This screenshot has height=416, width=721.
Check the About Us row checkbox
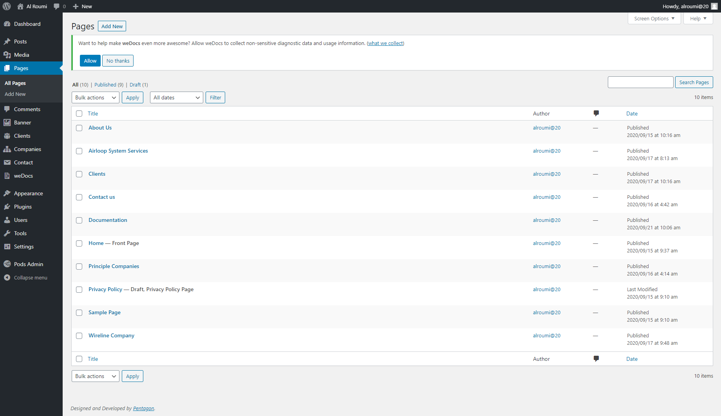[x=79, y=128]
